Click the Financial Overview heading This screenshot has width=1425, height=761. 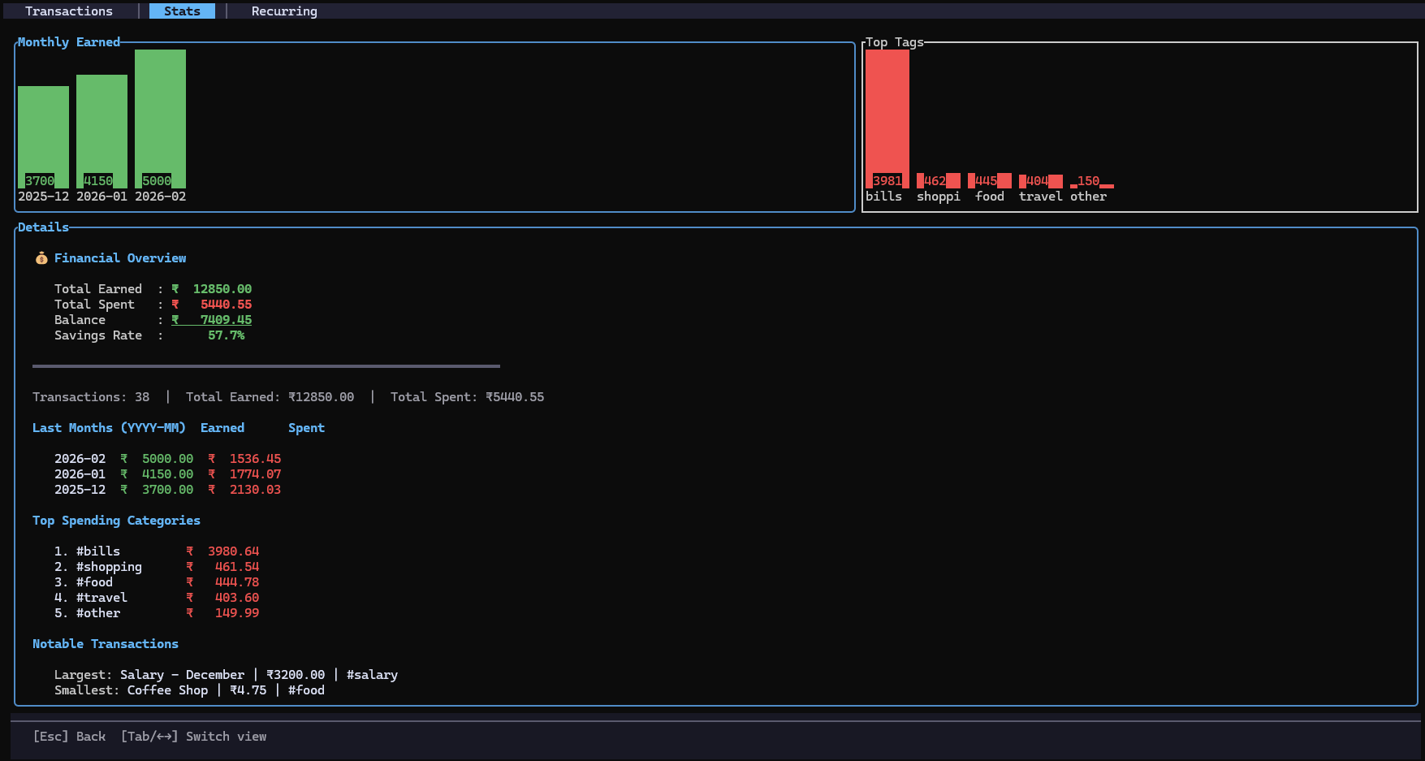pos(120,258)
